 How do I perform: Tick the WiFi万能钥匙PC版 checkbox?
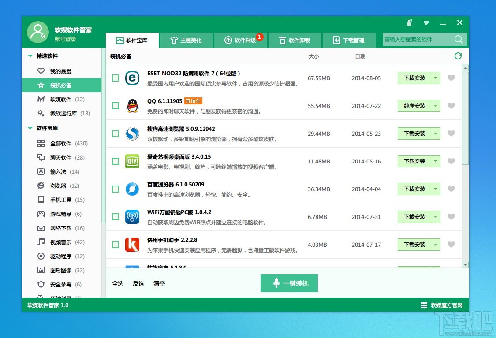click(x=116, y=217)
